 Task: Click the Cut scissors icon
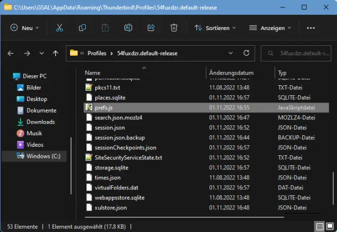click(x=60, y=28)
